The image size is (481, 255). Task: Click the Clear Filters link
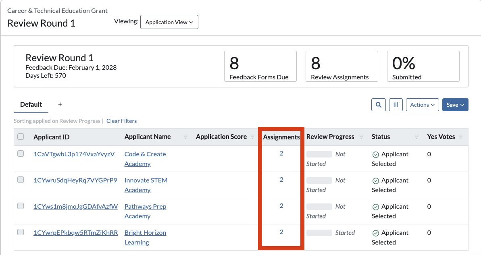[x=121, y=121]
